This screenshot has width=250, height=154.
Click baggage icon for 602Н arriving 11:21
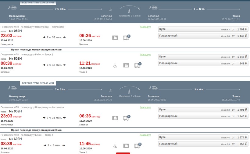click(126, 65)
